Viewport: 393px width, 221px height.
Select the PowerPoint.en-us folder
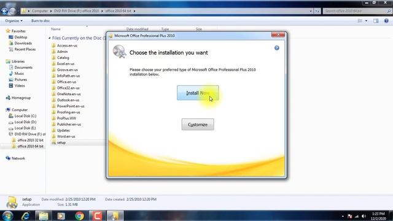click(71, 106)
